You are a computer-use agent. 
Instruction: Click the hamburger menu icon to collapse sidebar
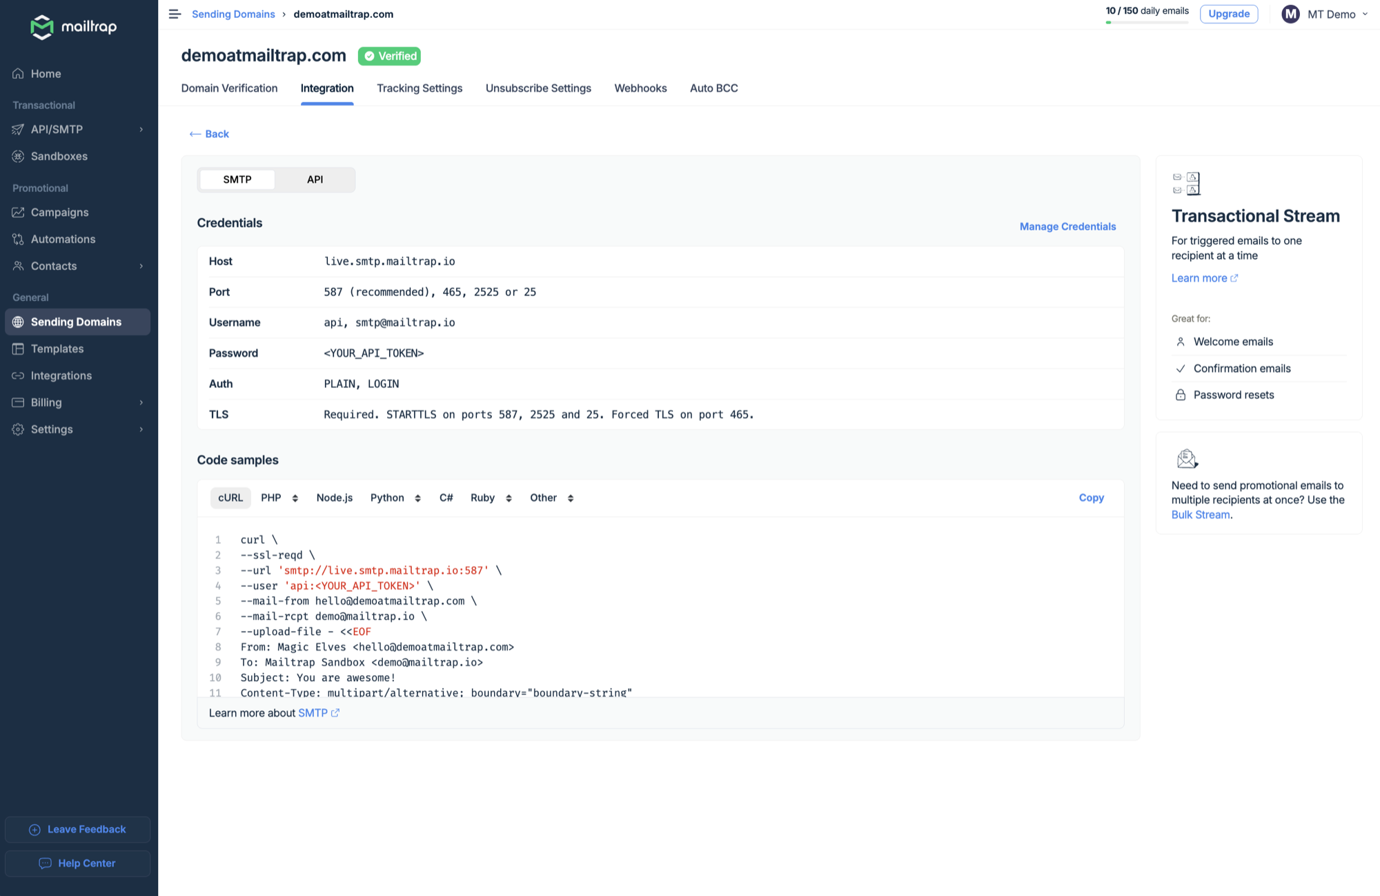[175, 14]
